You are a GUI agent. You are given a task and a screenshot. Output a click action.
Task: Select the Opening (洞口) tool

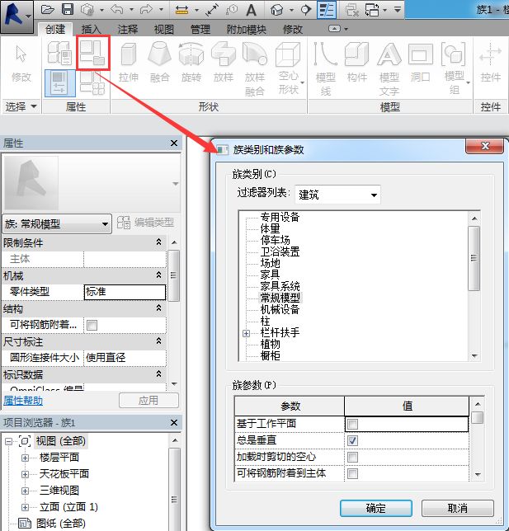coord(421,63)
